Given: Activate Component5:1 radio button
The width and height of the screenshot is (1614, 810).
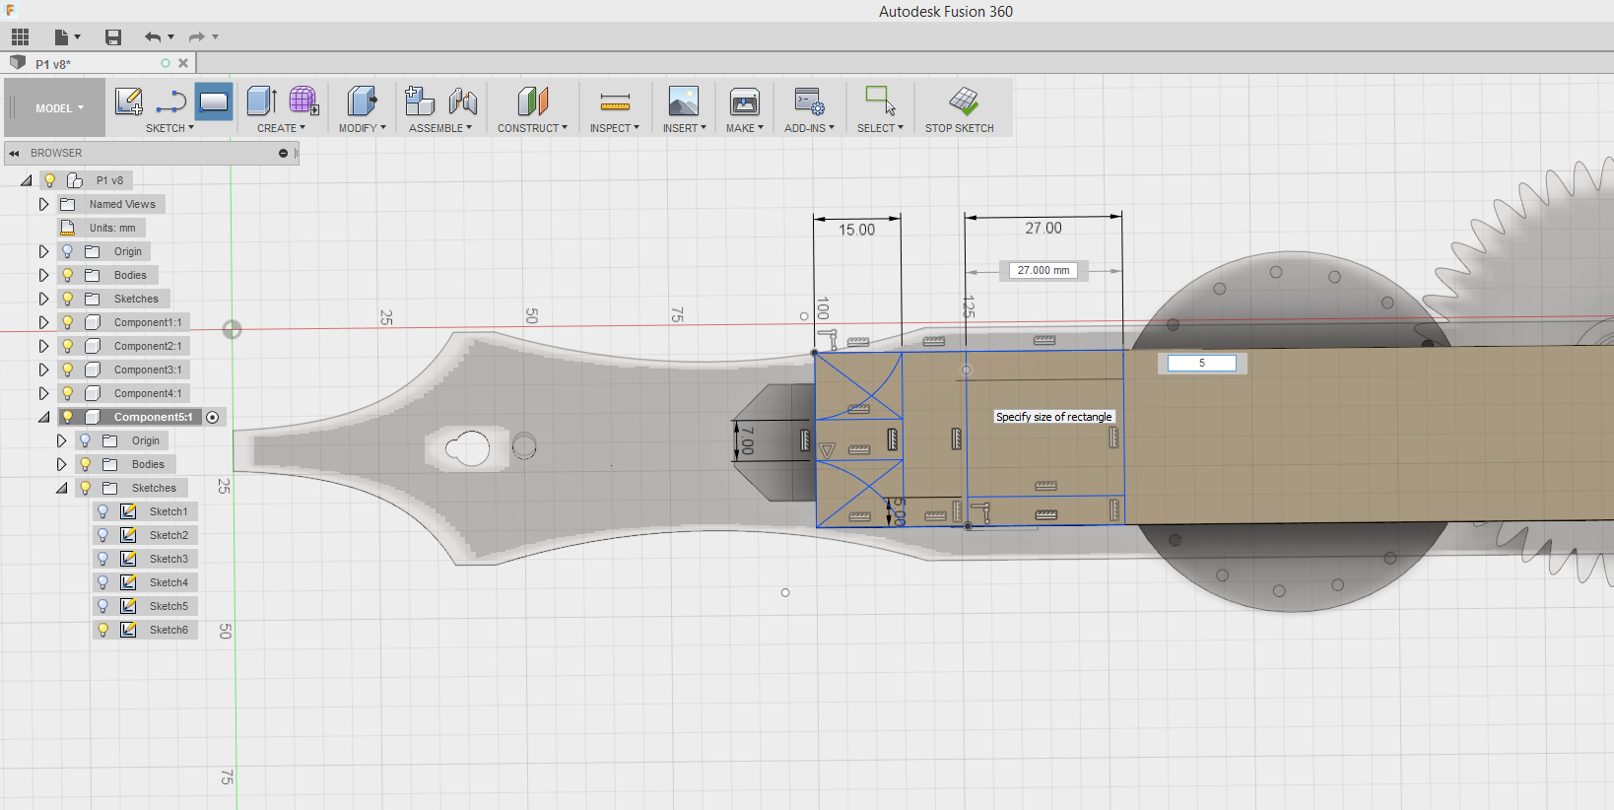Looking at the screenshot, I should coord(212,418).
